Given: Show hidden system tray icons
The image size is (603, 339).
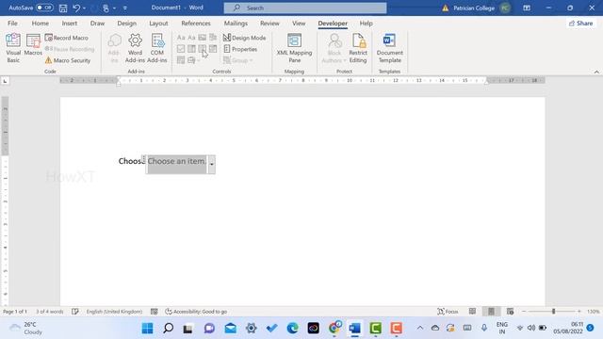Looking at the screenshot, I should tap(420, 328).
